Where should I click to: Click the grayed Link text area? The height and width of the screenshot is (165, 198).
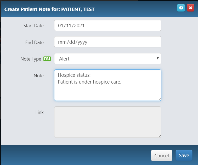108,122
